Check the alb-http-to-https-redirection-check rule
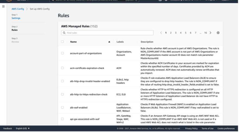Viewport: 239px width, 132px height. [x=62, y=94]
